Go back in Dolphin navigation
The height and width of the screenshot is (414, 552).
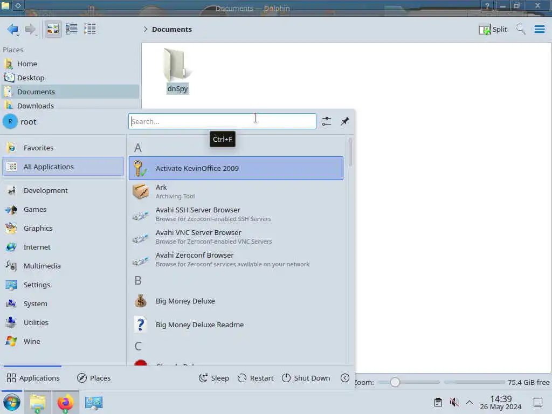point(13,29)
